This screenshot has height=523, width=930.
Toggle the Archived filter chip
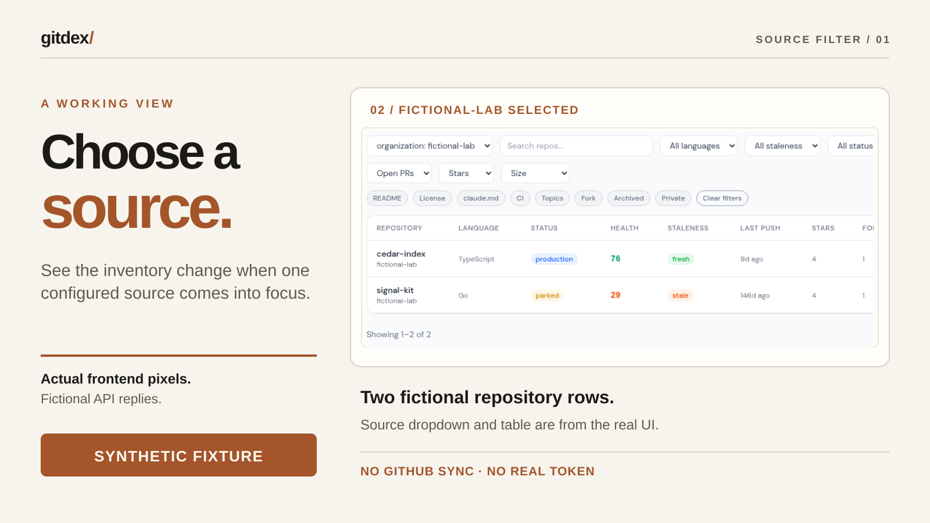pyautogui.click(x=629, y=198)
